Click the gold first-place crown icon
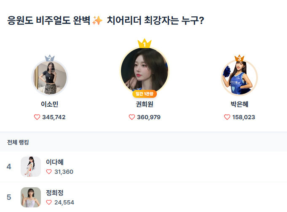Image resolution: width=287 pixels, height=212 pixels. tap(145, 43)
